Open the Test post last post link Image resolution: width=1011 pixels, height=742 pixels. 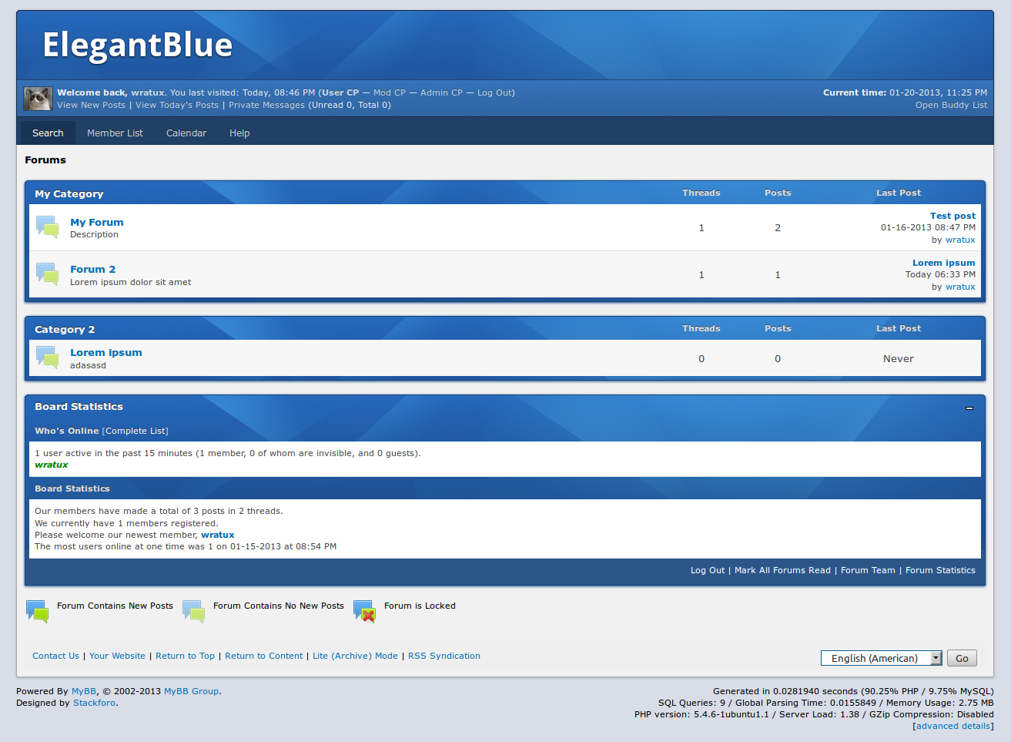952,216
